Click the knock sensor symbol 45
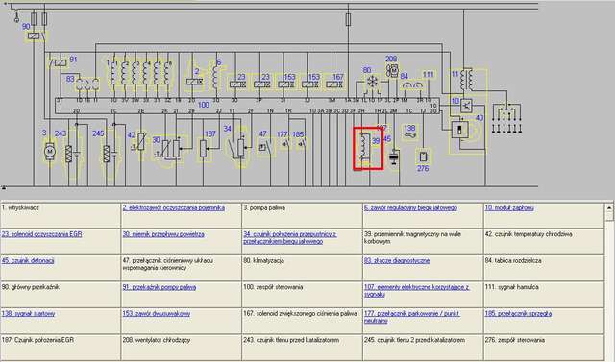 point(394,157)
